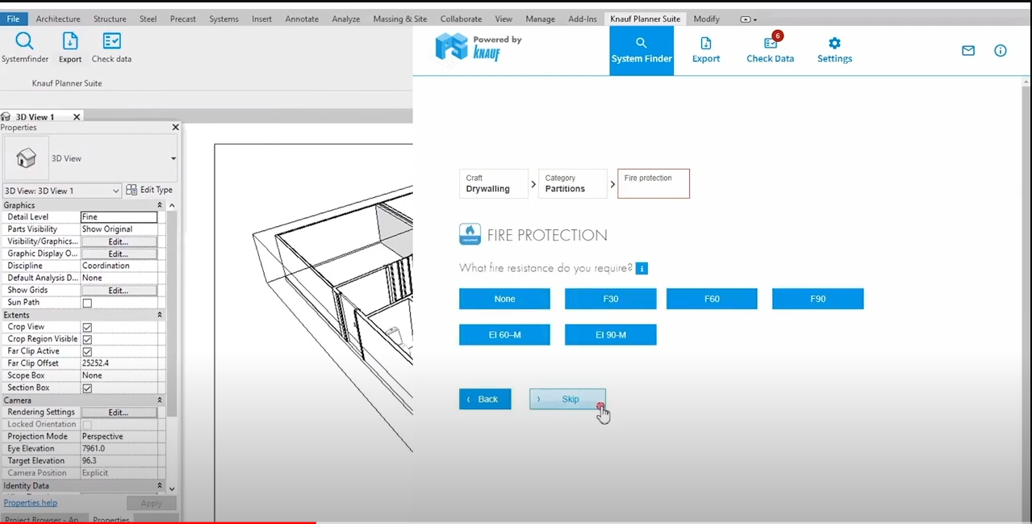The width and height of the screenshot is (1032, 524).
Task: Open the Knauf panel Settings gear
Action: [834, 50]
